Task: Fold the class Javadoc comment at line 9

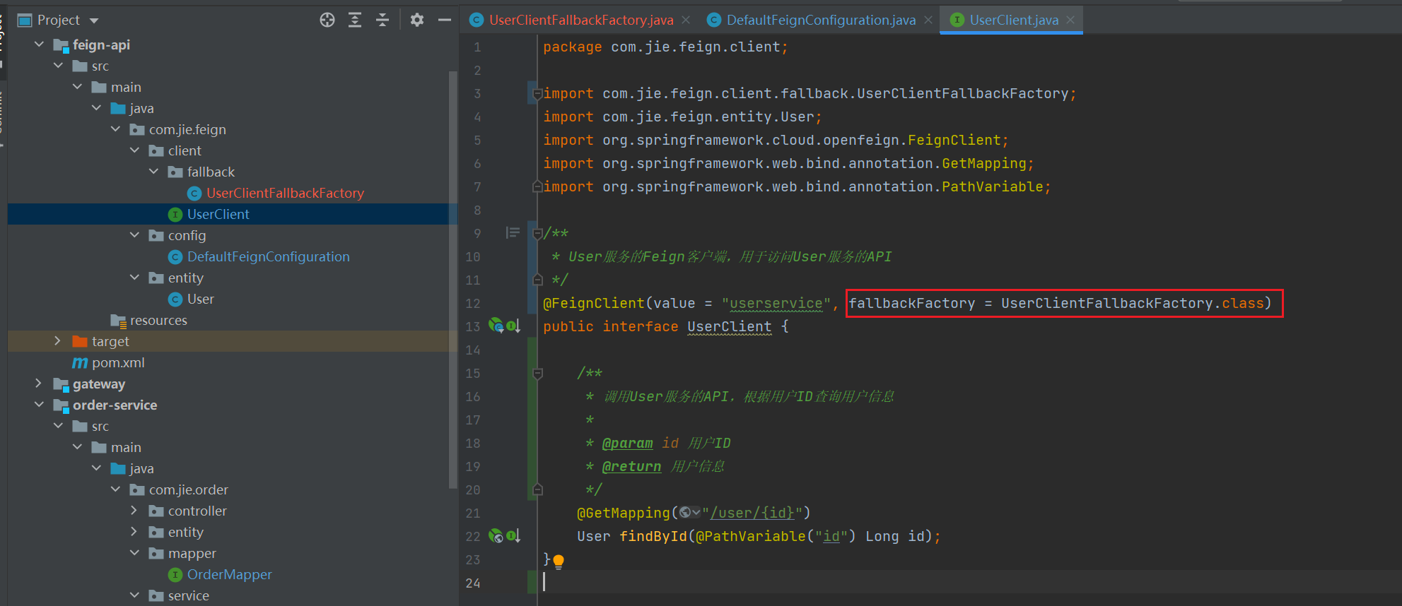Action: coord(537,233)
